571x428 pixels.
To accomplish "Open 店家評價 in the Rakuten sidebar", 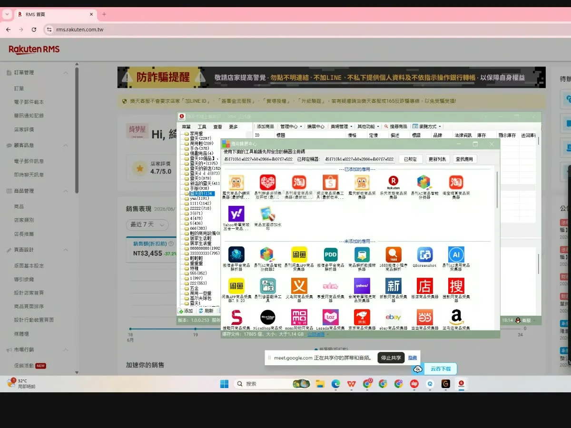I will 24,129.
